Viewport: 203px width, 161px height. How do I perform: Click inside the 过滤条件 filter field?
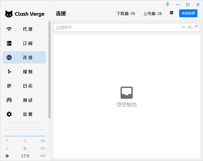tap(101, 27)
